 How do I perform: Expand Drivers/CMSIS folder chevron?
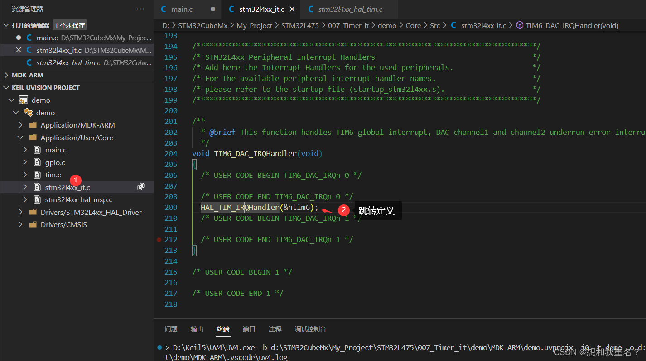click(x=21, y=224)
